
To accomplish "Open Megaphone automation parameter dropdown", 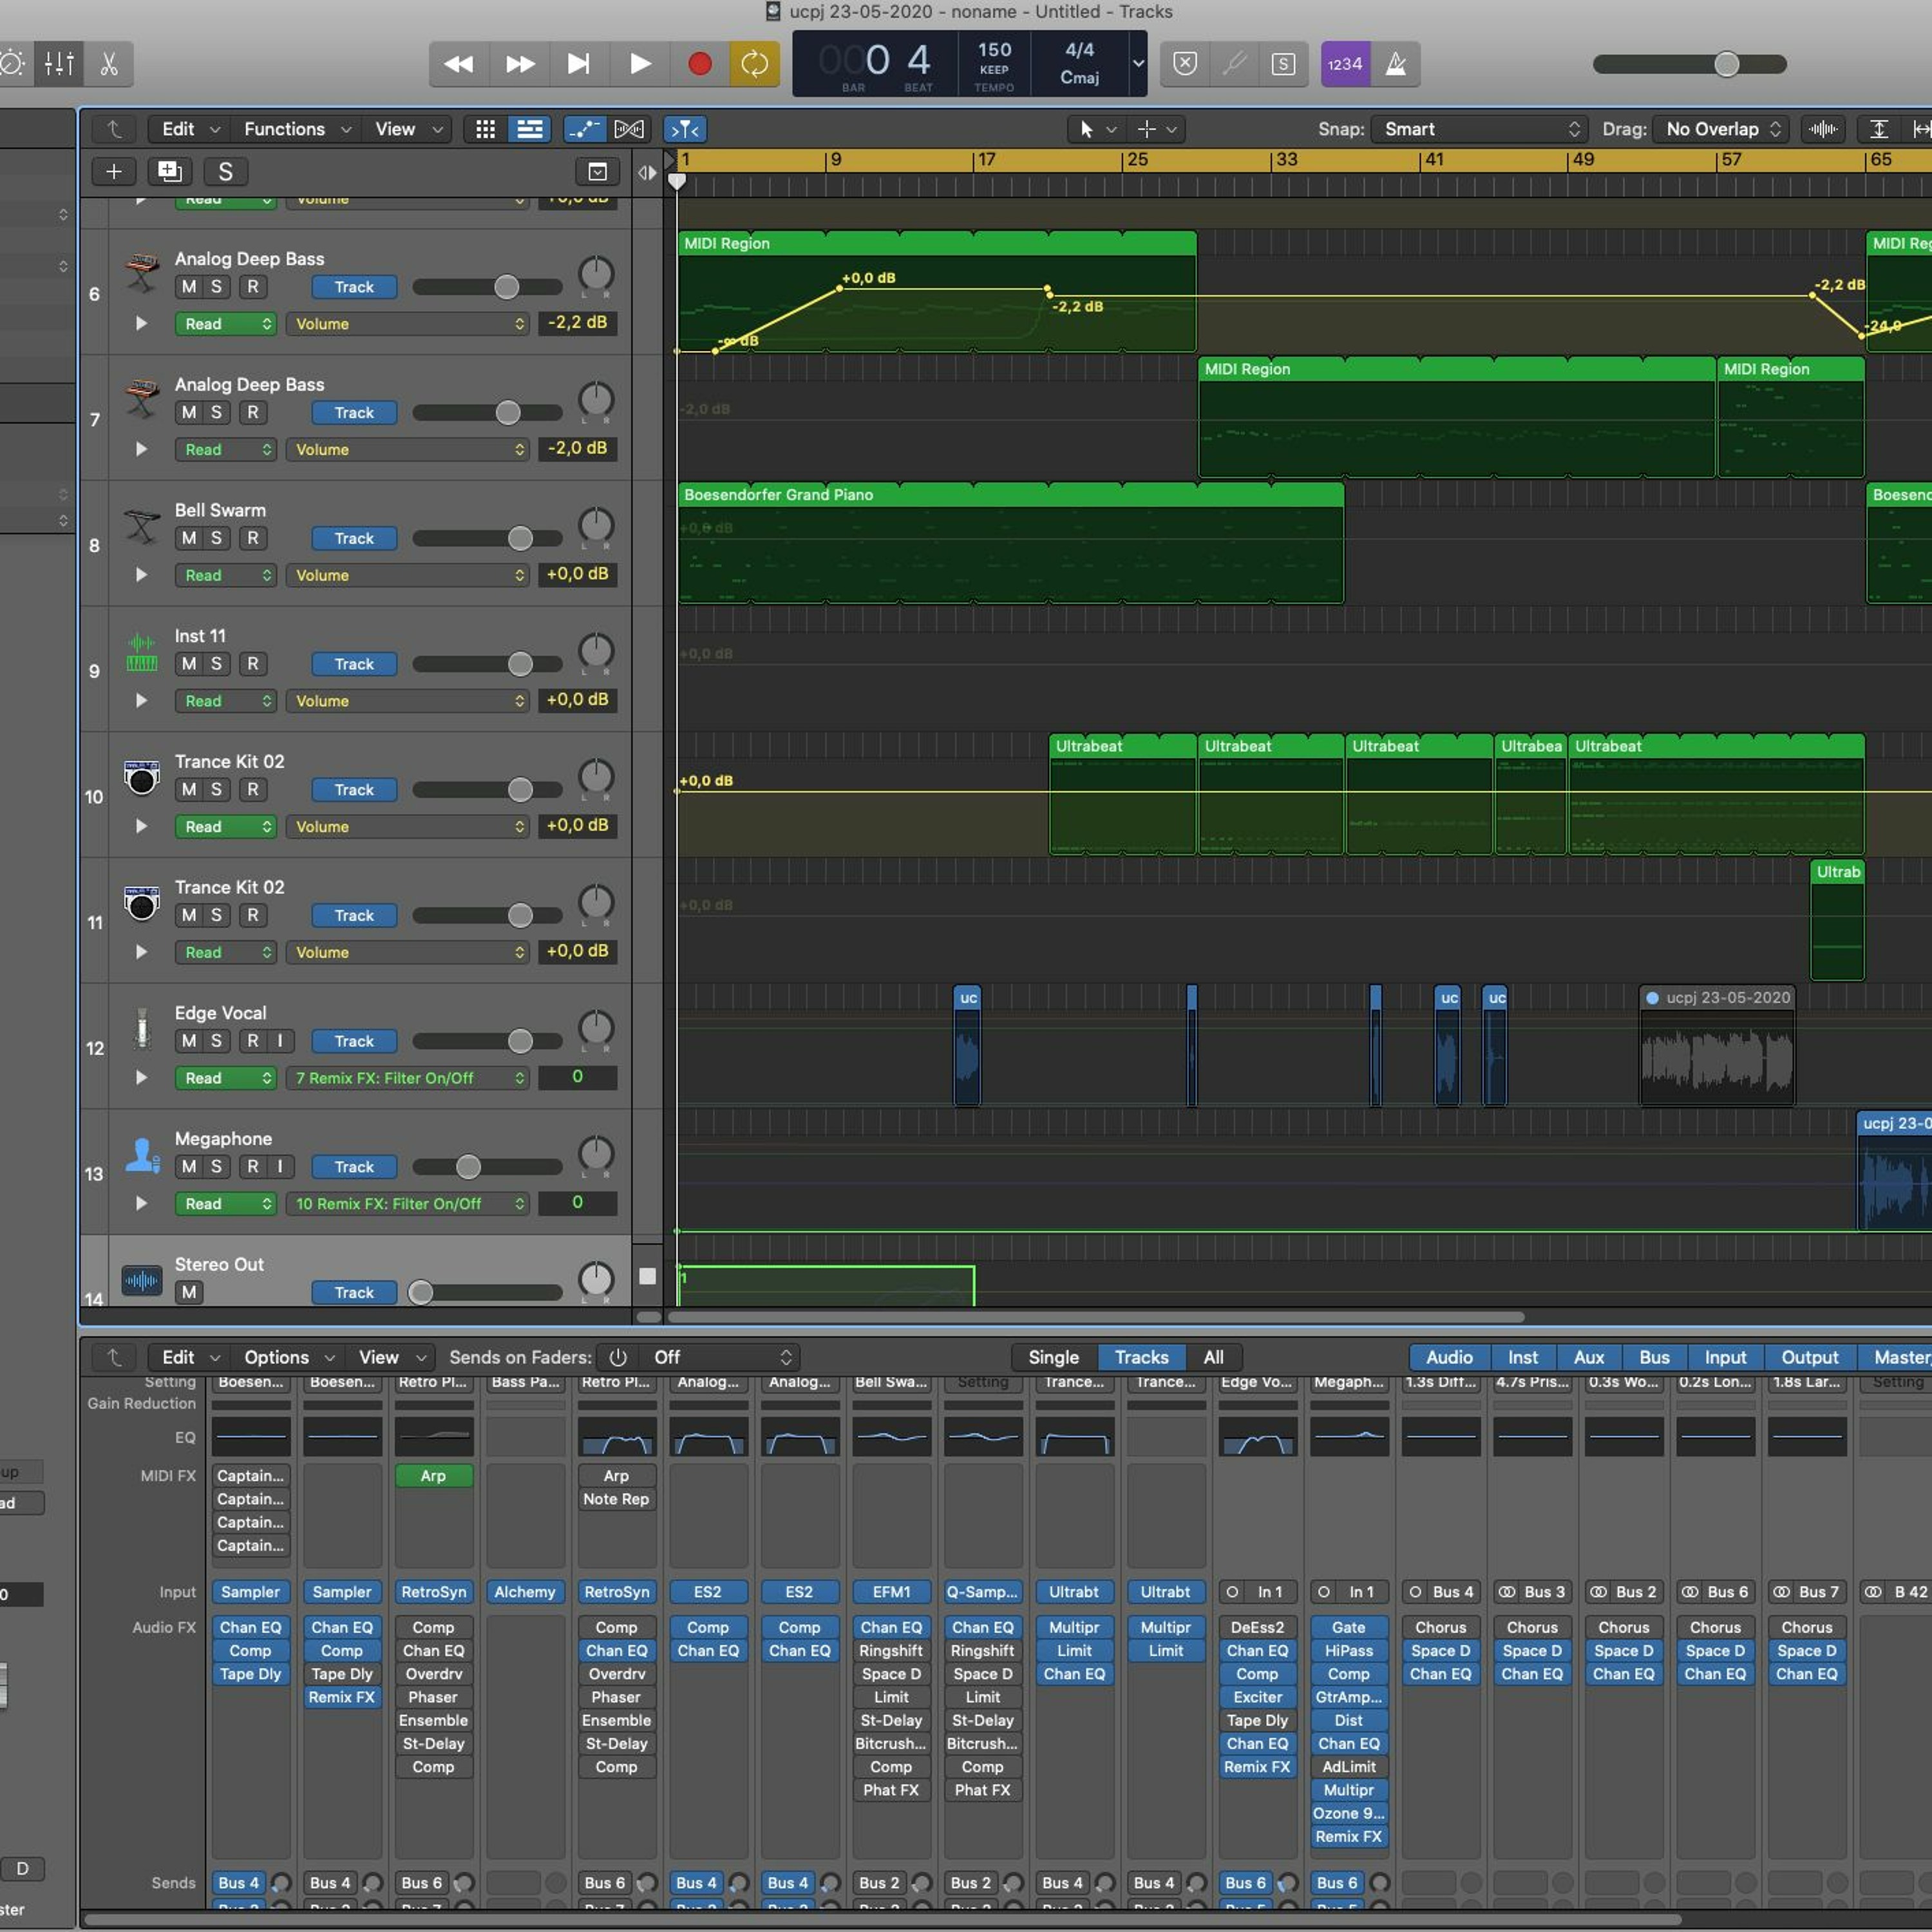I will [407, 1204].
